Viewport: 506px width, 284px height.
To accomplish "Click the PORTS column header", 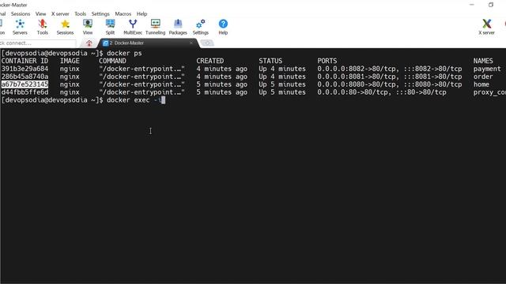I will (x=327, y=61).
